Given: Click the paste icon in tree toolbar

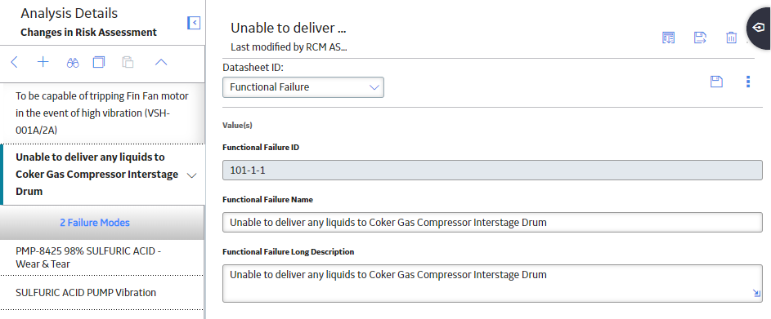Looking at the screenshot, I should click(128, 62).
